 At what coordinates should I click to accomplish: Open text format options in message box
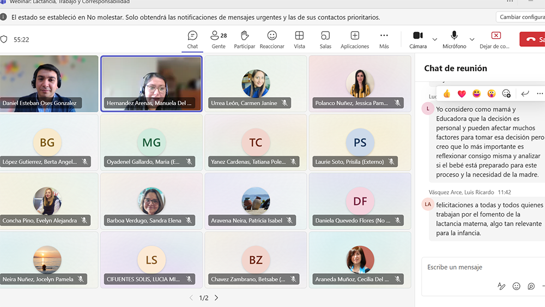click(x=501, y=286)
